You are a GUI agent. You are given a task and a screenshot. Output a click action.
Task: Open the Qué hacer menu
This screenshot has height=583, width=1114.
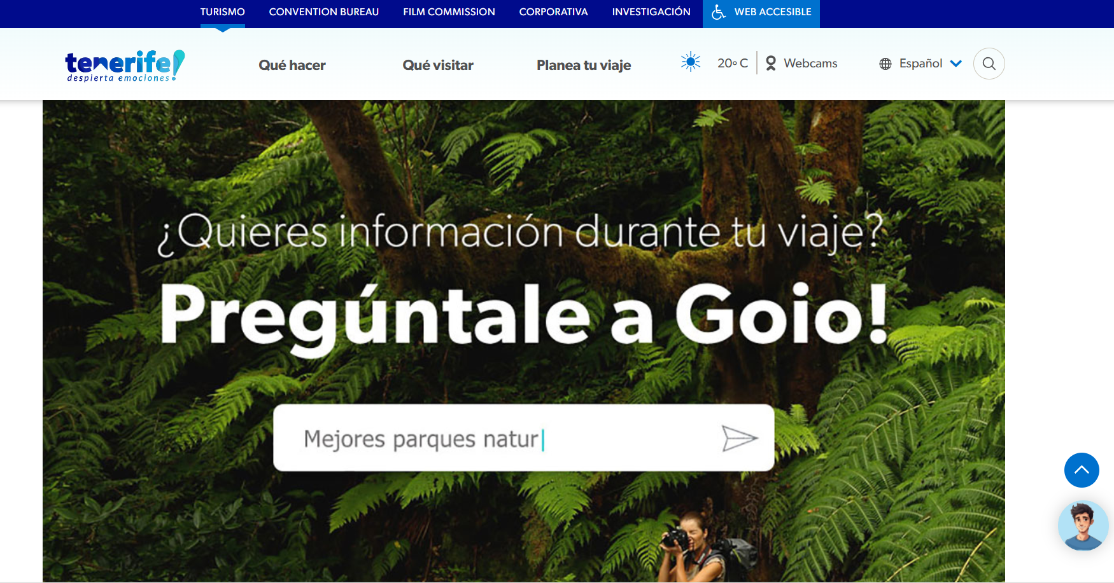[292, 65]
